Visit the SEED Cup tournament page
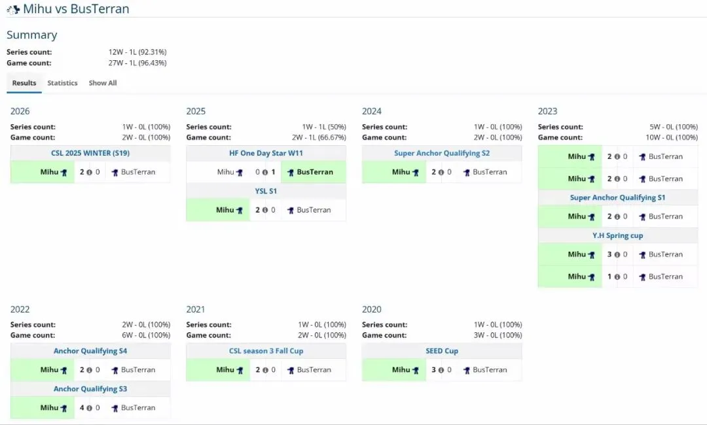707x425 pixels. (x=442, y=351)
